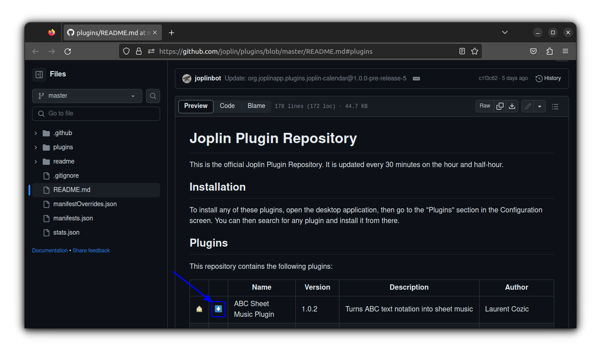
Task: Click the Author column header
Action: click(516, 287)
